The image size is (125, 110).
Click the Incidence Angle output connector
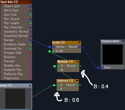click(30, 45)
